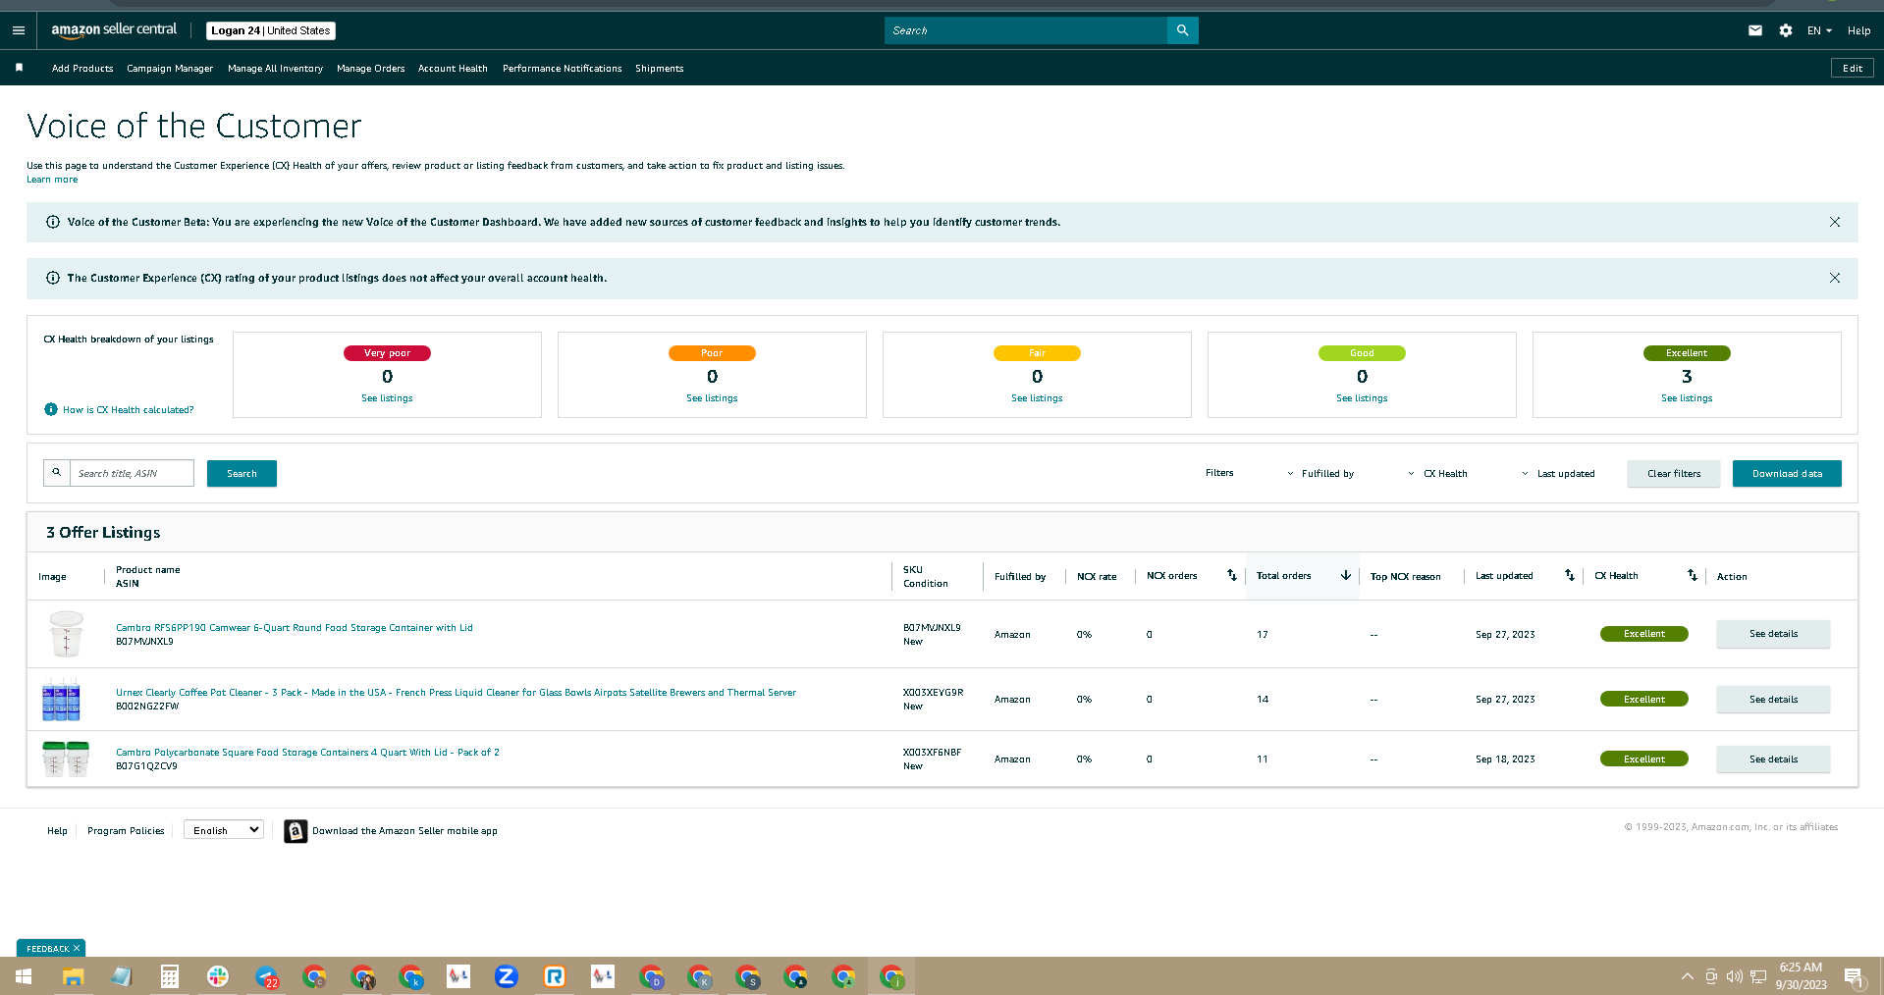Open Performance Notifications
The width and height of the screenshot is (1884, 995).
tap(562, 69)
